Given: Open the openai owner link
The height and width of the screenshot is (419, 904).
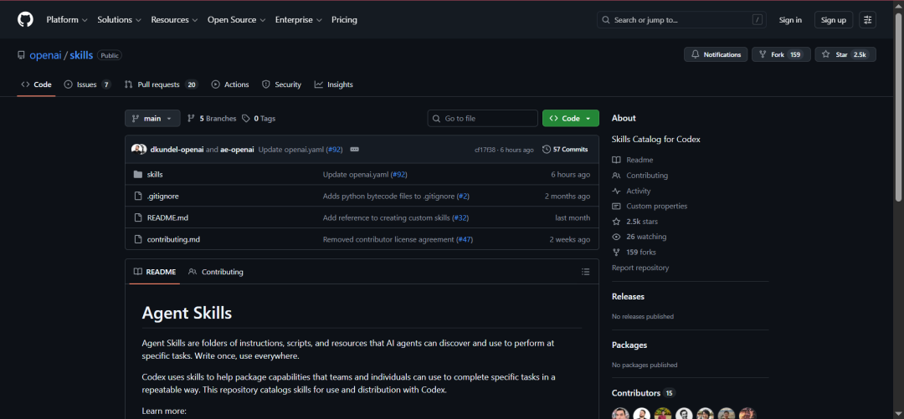Looking at the screenshot, I should (x=45, y=55).
